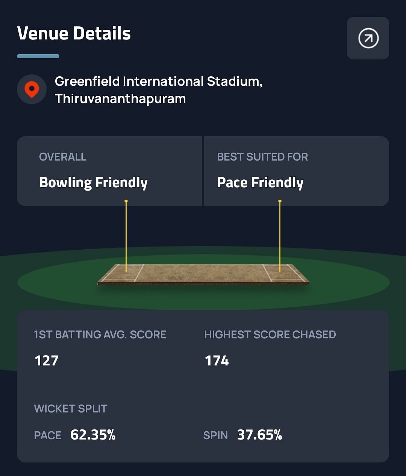406x476 pixels.
Task: Click the 127 average score value
Action: click(x=46, y=361)
